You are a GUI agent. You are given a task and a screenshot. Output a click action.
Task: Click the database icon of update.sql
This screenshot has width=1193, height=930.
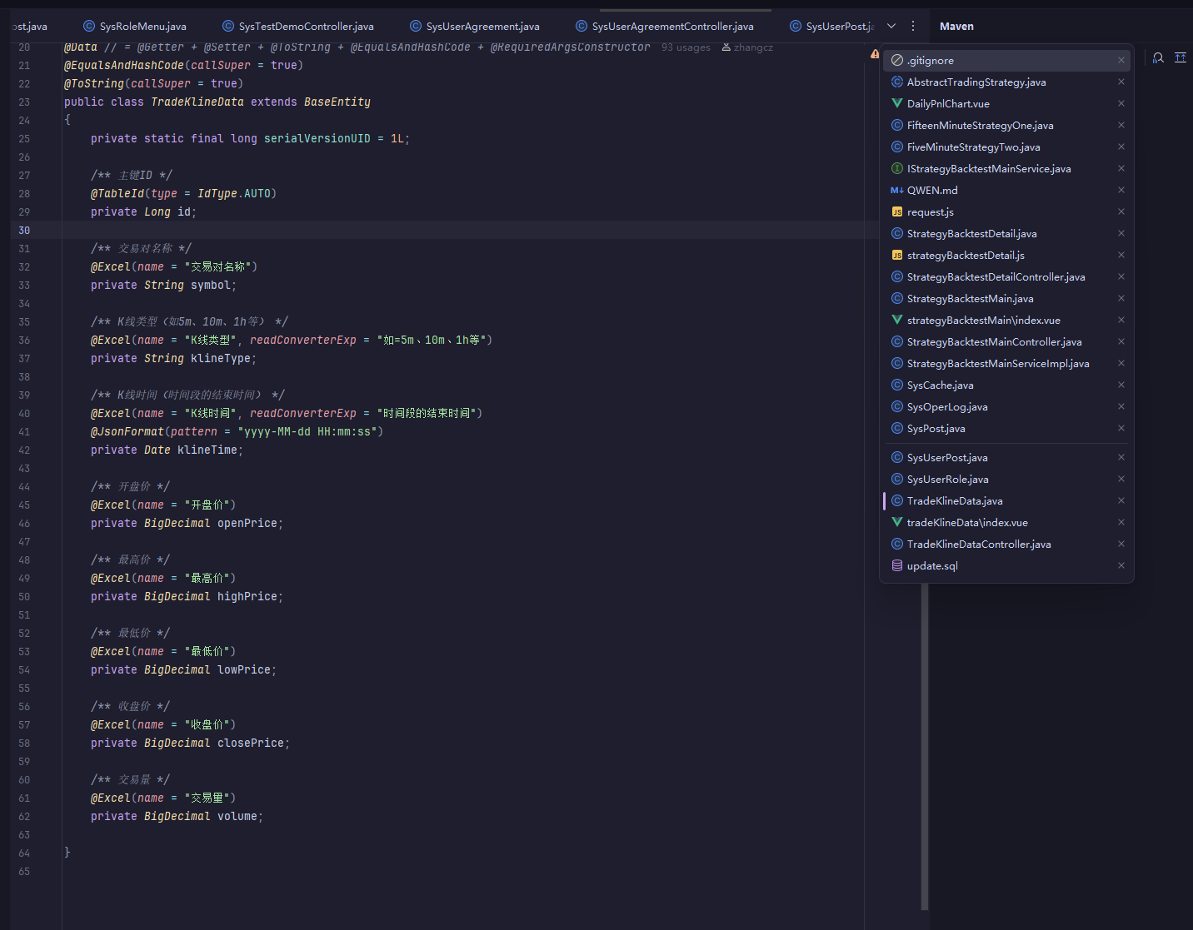(897, 566)
